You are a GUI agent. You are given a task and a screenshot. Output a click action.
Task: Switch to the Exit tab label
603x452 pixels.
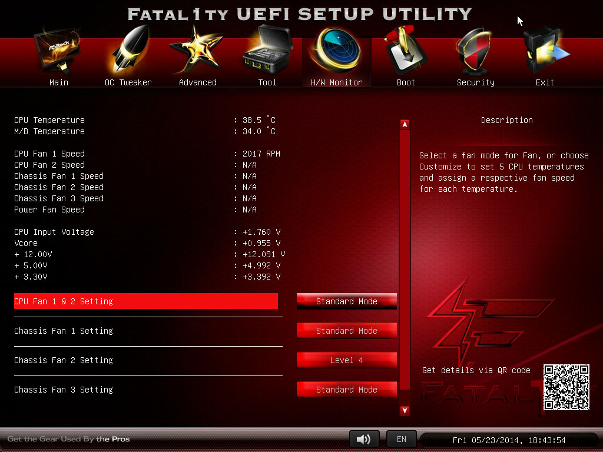pyautogui.click(x=545, y=82)
